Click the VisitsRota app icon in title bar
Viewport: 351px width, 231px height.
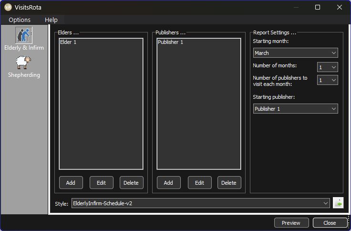coord(8,7)
